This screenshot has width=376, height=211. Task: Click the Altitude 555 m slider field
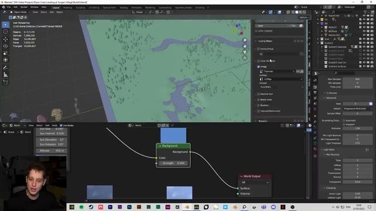(x=52, y=151)
